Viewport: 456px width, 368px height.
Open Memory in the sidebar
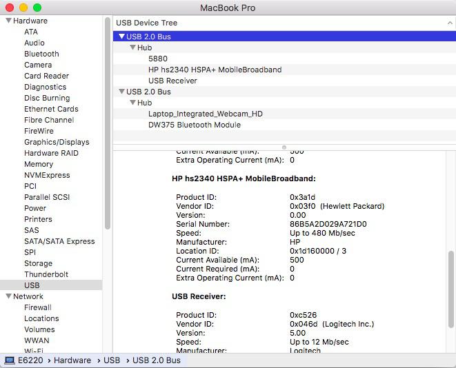click(x=39, y=164)
